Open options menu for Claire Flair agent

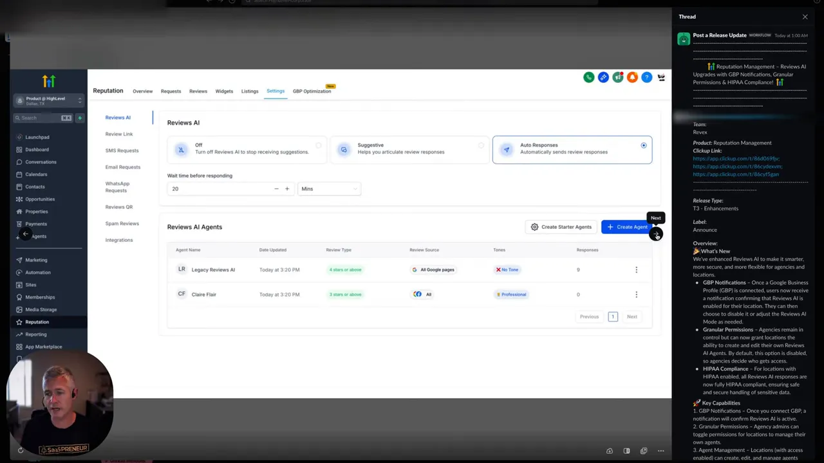[636, 295]
